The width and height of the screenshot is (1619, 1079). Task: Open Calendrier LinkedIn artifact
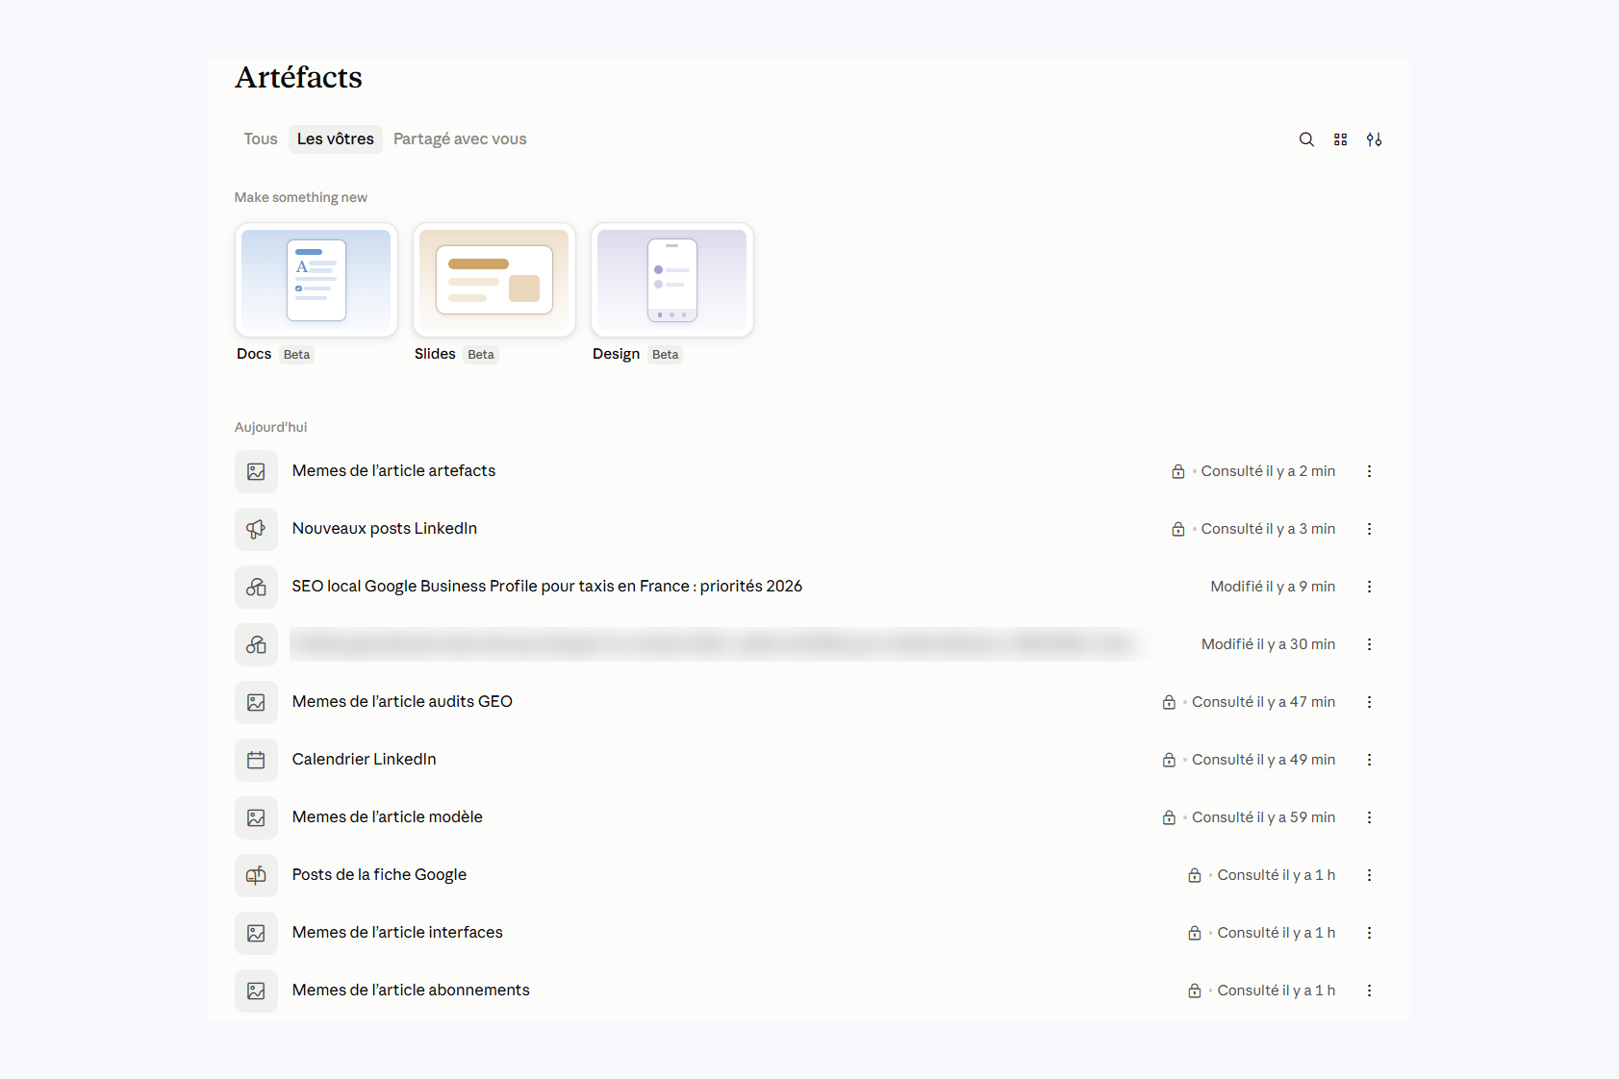[x=365, y=760]
